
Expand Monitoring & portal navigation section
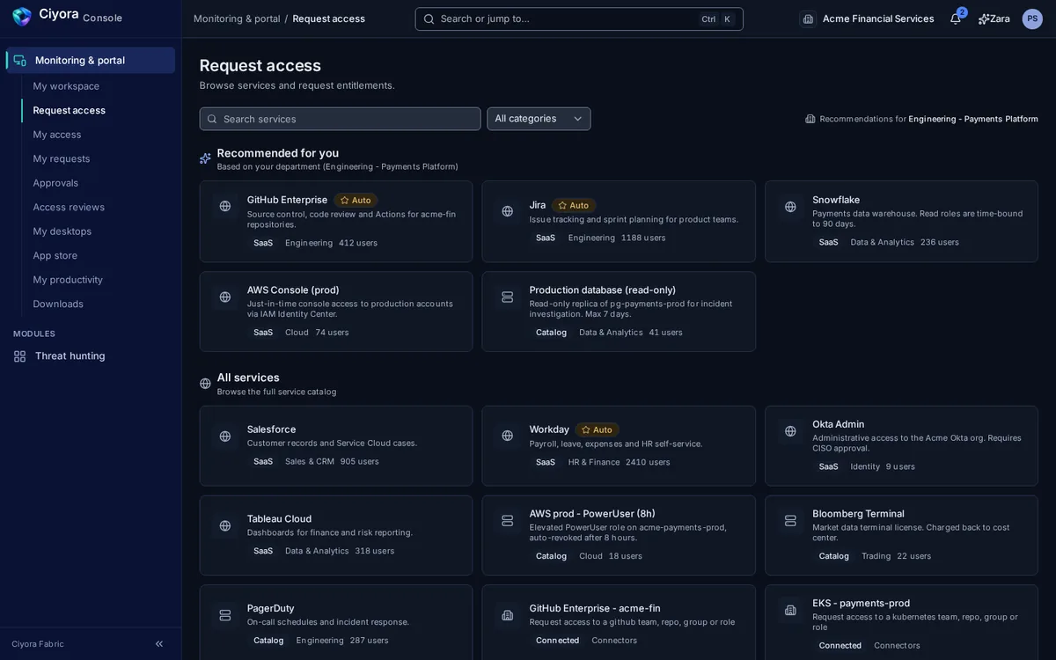click(91, 61)
